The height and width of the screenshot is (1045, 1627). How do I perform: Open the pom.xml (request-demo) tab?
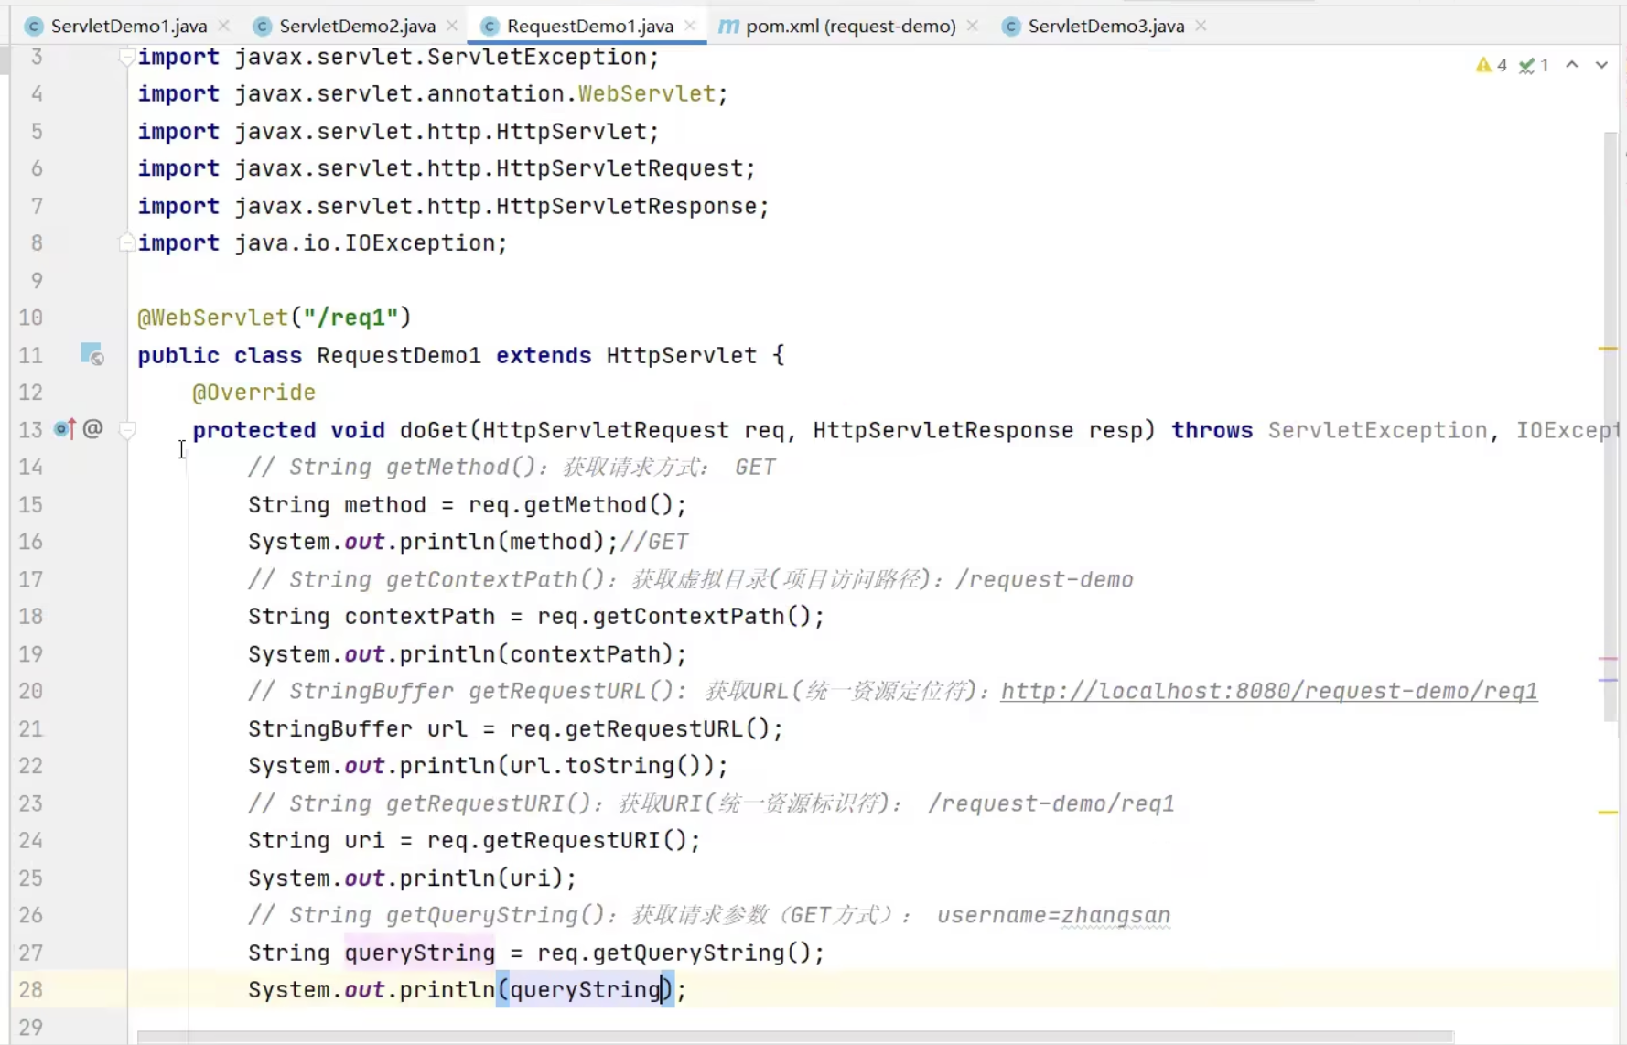[850, 26]
